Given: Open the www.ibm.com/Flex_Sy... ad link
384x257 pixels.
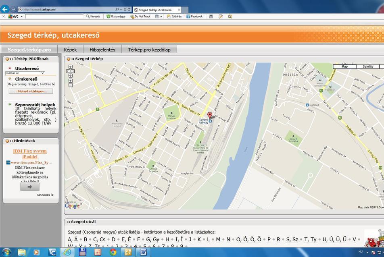Looking at the screenshot, I should (31, 162).
